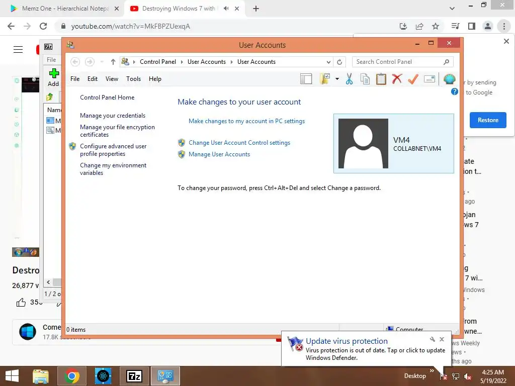The height and width of the screenshot is (386, 515).
Task: Expand breadcrumb arrow after Control Panel
Action: 182,62
